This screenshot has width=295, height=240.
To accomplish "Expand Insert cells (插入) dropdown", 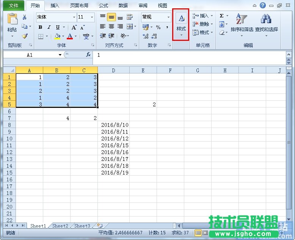I will coord(212,16).
